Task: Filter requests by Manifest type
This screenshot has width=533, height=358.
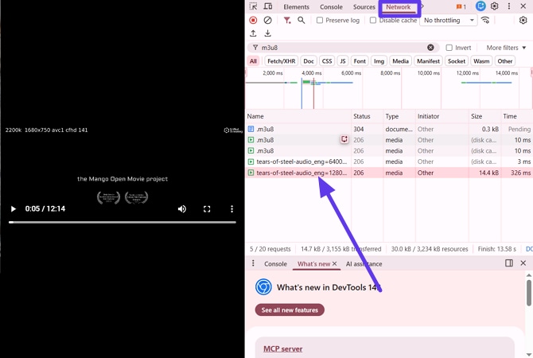Action: pos(428,61)
